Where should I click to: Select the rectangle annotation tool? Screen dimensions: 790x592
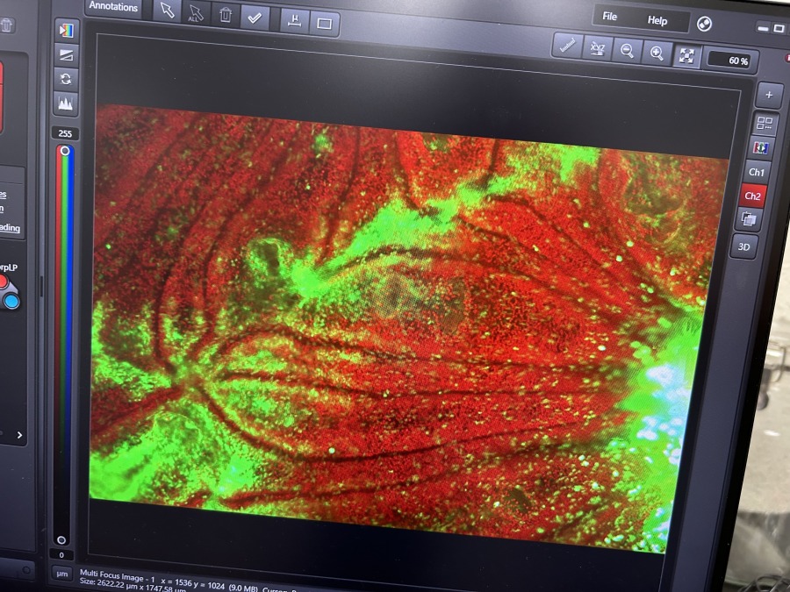tap(324, 24)
